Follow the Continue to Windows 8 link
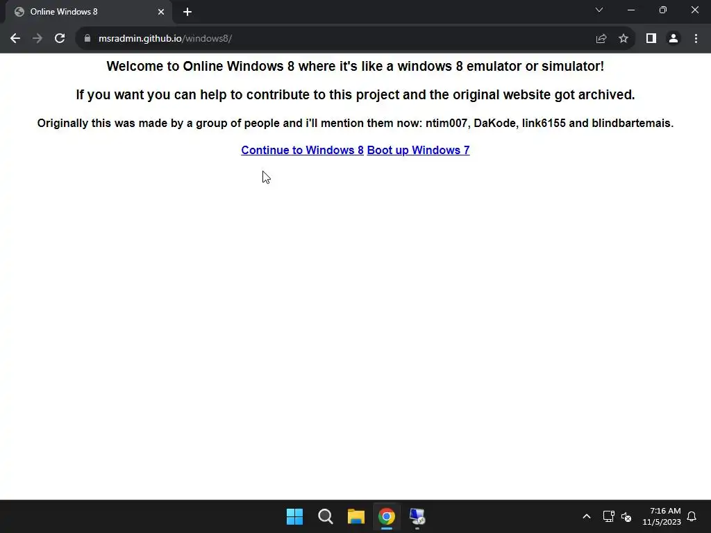 point(303,150)
